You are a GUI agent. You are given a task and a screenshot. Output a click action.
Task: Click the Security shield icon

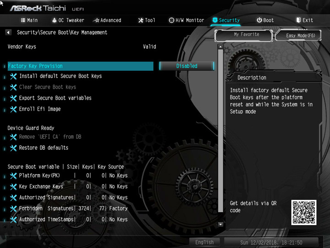click(215, 20)
